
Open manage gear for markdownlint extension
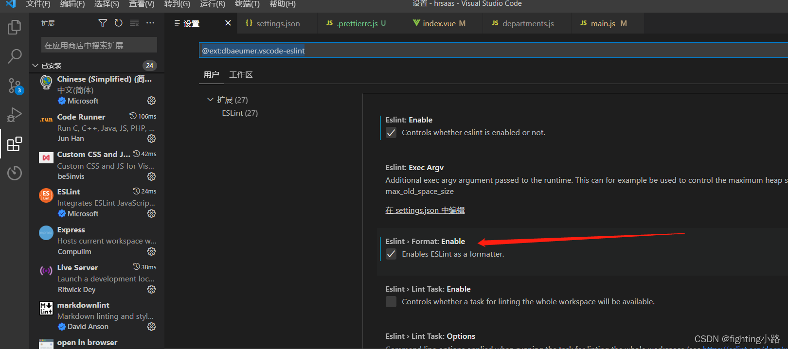tap(151, 327)
